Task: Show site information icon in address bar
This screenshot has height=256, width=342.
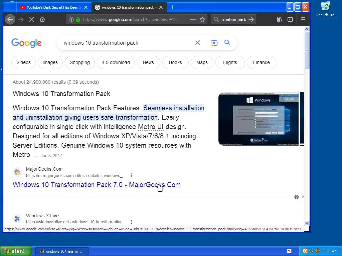Action: [71, 19]
